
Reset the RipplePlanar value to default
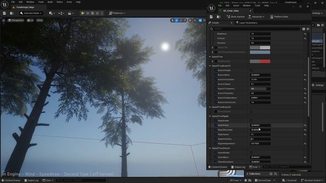point(305,126)
